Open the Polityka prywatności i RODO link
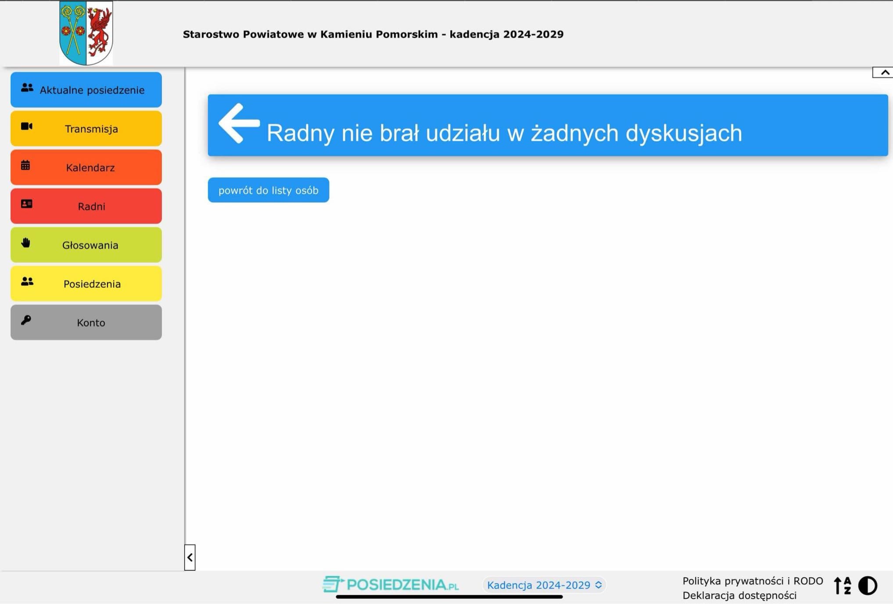The image size is (893, 604). 752,581
